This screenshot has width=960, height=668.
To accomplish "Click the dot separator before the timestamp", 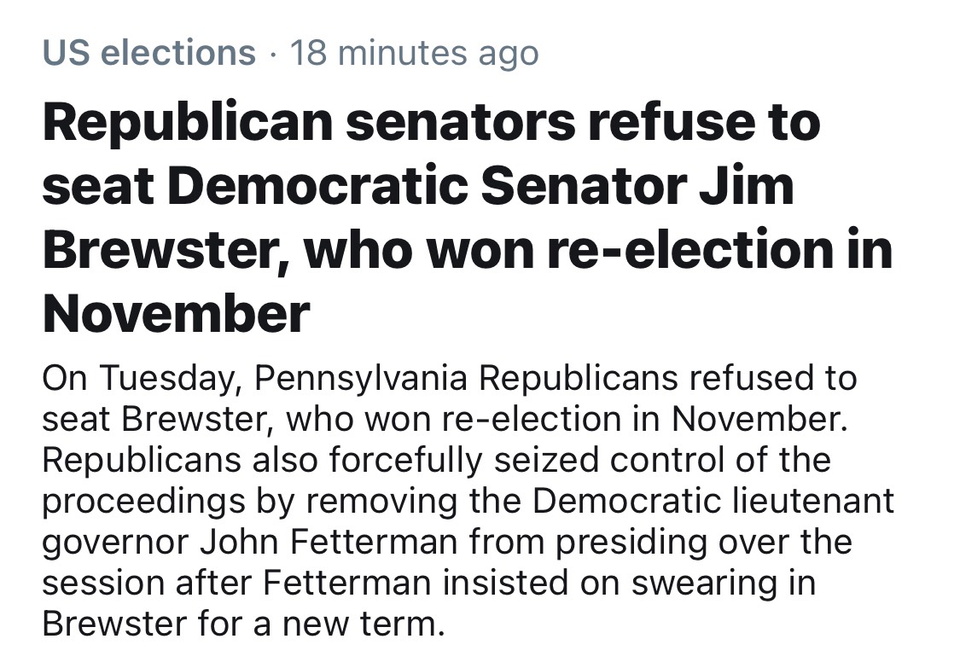I will click(x=272, y=54).
